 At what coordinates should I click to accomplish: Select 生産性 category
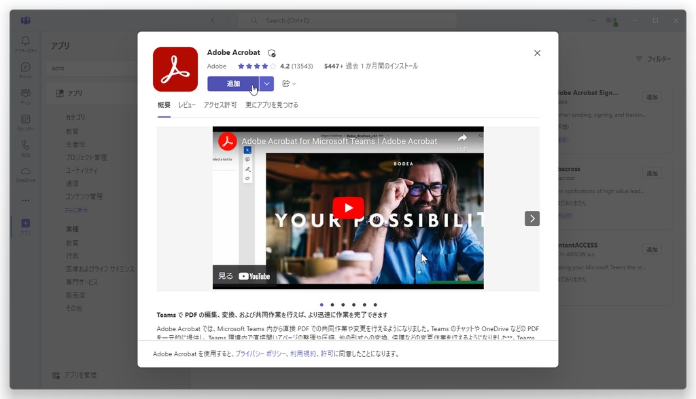coord(75,145)
